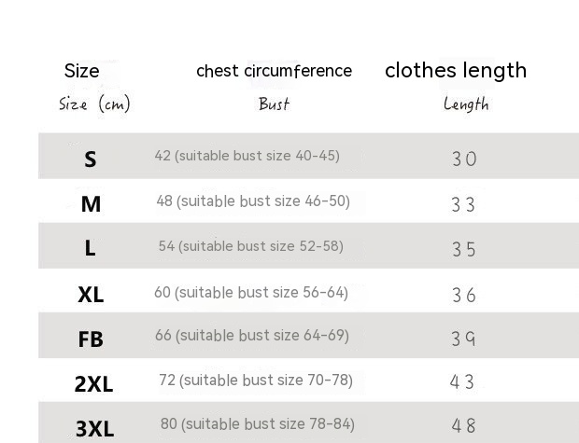Click bust value '72 (suitable bust size 70-78)'

pyautogui.click(x=256, y=380)
